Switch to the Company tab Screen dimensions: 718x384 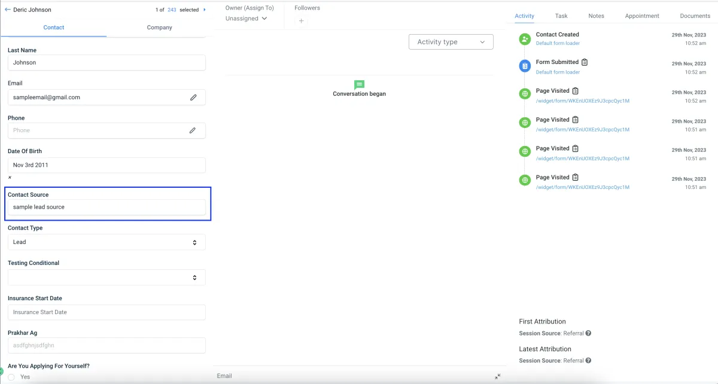(160, 28)
